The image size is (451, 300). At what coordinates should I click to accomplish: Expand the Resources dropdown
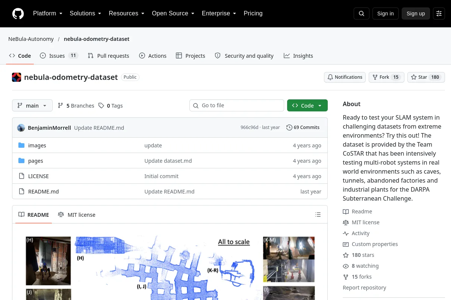pos(127,13)
